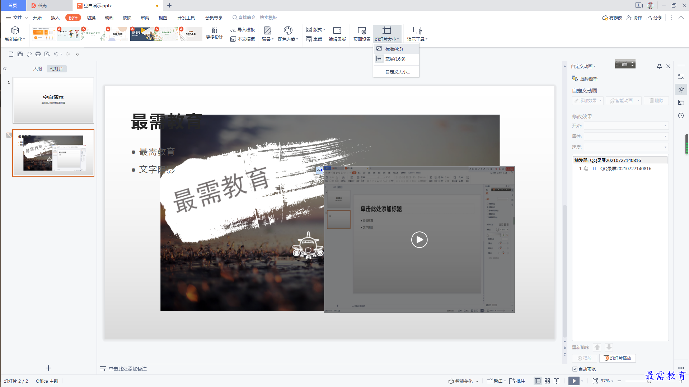The height and width of the screenshot is (387, 689).
Task: Click the 有修改 unsaved changes indicator
Action: [x=612, y=18]
